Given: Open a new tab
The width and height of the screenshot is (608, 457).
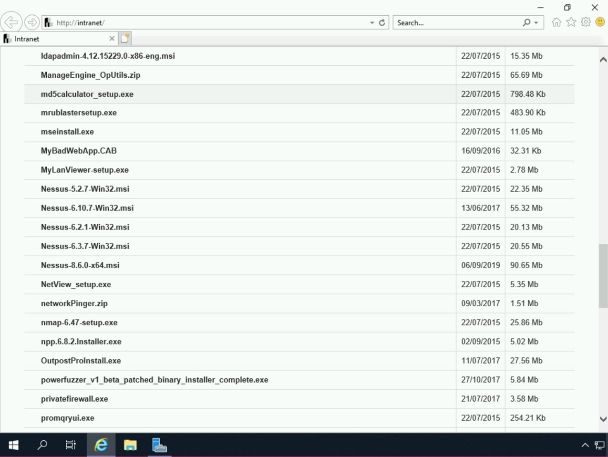Looking at the screenshot, I should [125, 39].
